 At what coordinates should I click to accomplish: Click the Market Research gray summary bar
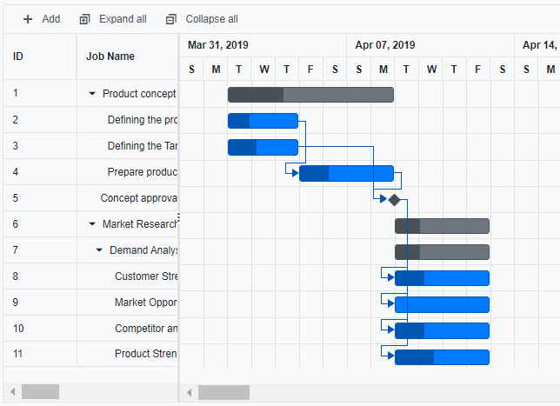tap(442, 226)
